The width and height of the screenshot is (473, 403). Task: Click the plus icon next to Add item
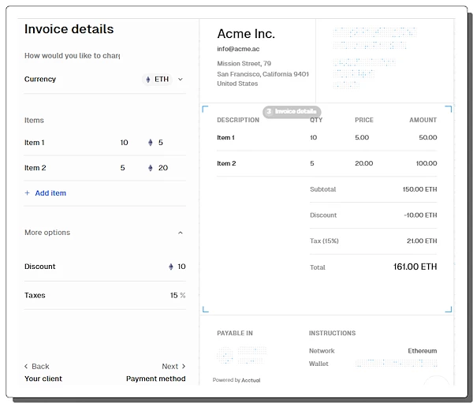28,193
